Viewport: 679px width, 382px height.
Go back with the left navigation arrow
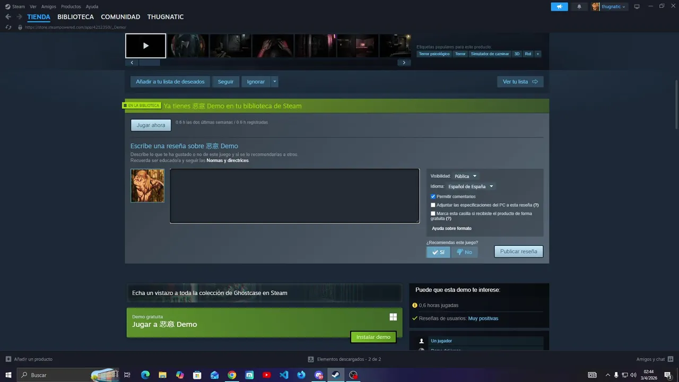(x=8, y=17)
